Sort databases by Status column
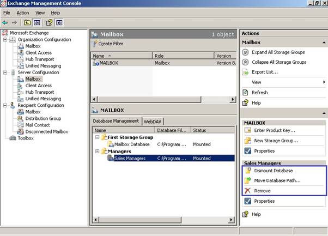328x236 pixels. coord(212,130)
